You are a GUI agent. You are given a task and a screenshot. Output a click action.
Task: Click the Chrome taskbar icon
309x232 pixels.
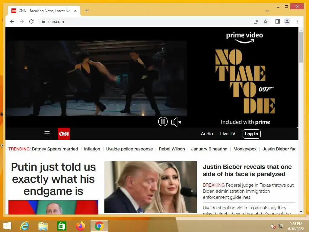click(x=99, y=226)
